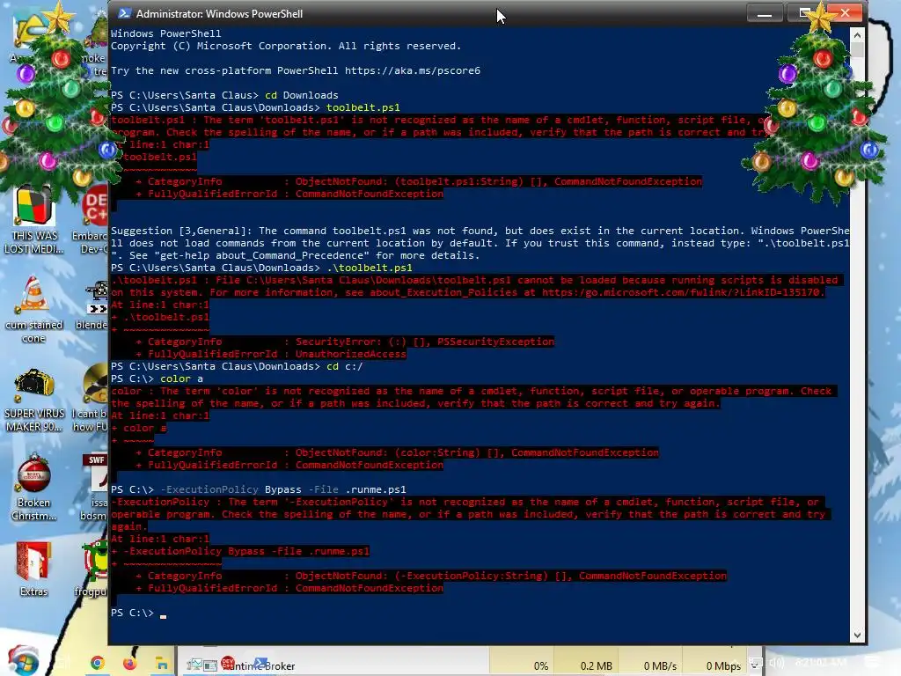Click the 'color a' command text
The height and width of the screenshot is (676, 901).
pos(181,378)
